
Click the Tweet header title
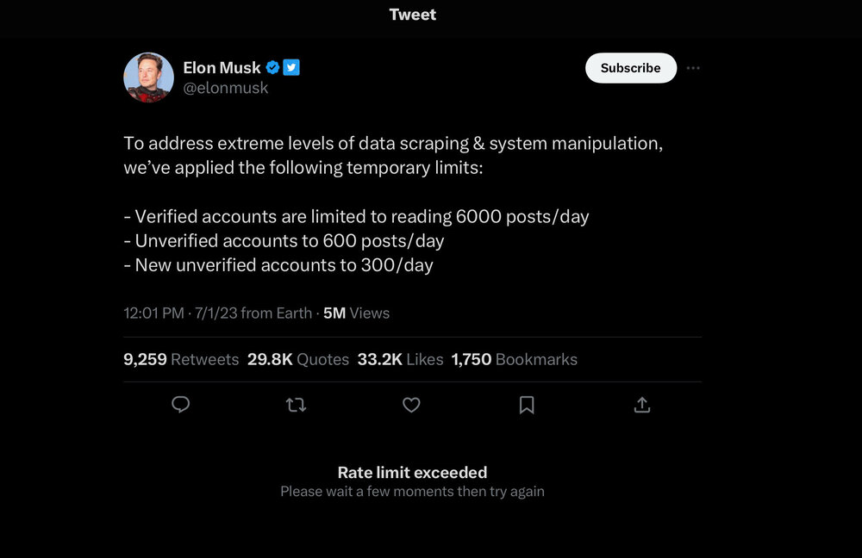tap(412, 15)
